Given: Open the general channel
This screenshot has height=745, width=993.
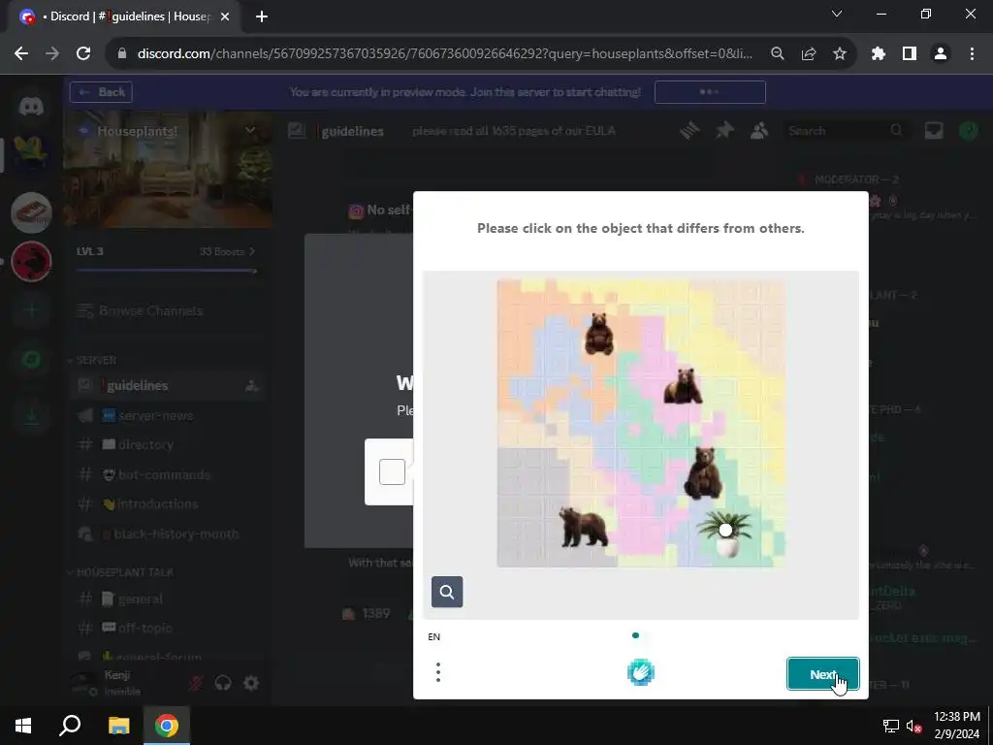Looking at the screenshot, I should (x=167, y=599).
